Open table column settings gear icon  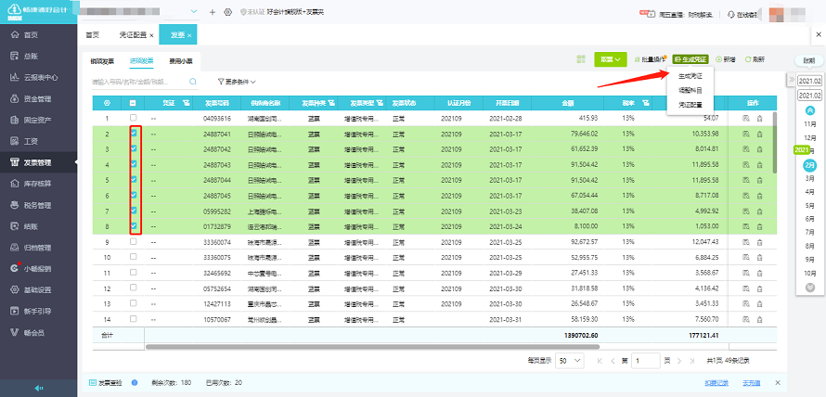[107, 102]
